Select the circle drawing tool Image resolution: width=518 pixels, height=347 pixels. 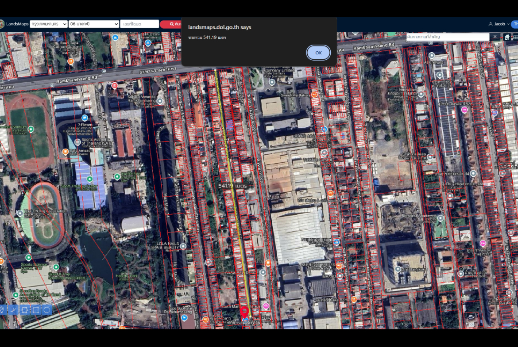(47, 310)
